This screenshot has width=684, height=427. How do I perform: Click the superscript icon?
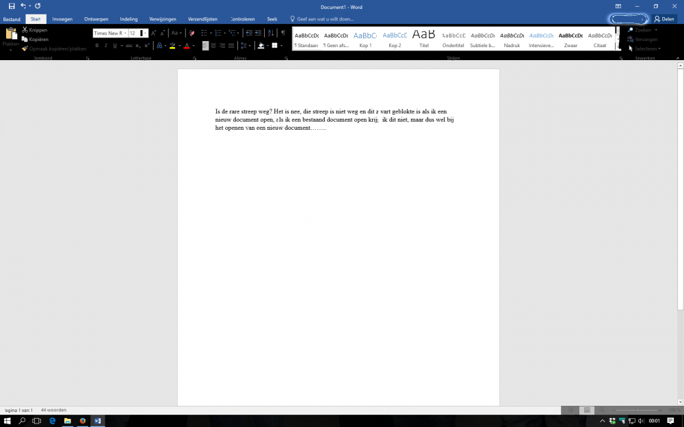pos(146,45)
